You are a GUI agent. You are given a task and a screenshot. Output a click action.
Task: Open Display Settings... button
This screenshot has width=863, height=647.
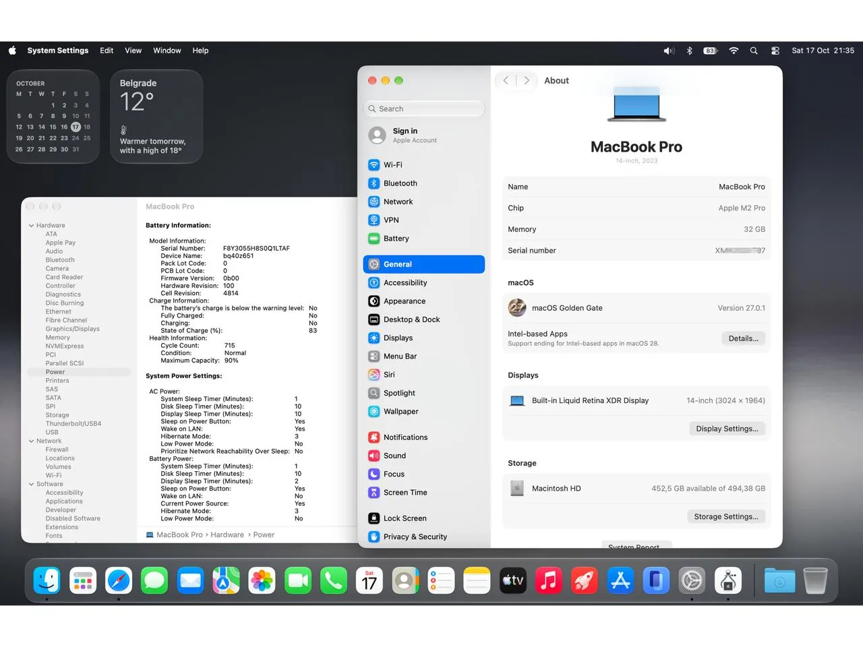(x=727, y=429)
